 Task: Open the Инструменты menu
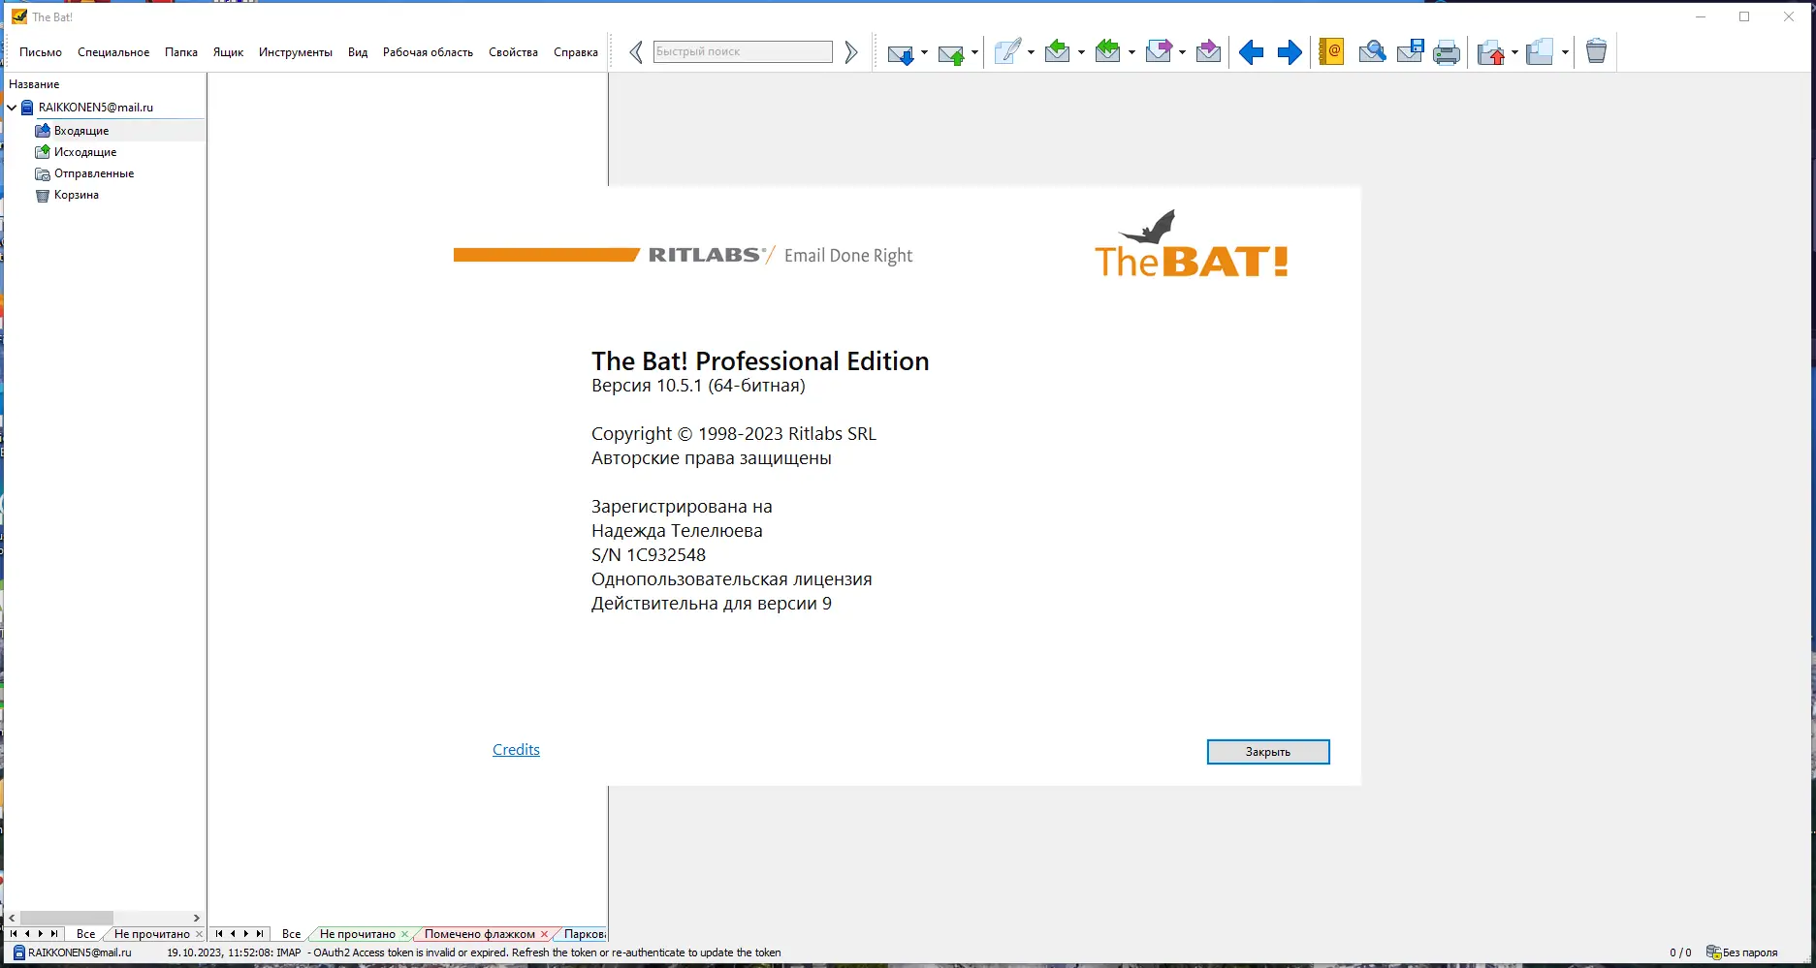point(296,52)
